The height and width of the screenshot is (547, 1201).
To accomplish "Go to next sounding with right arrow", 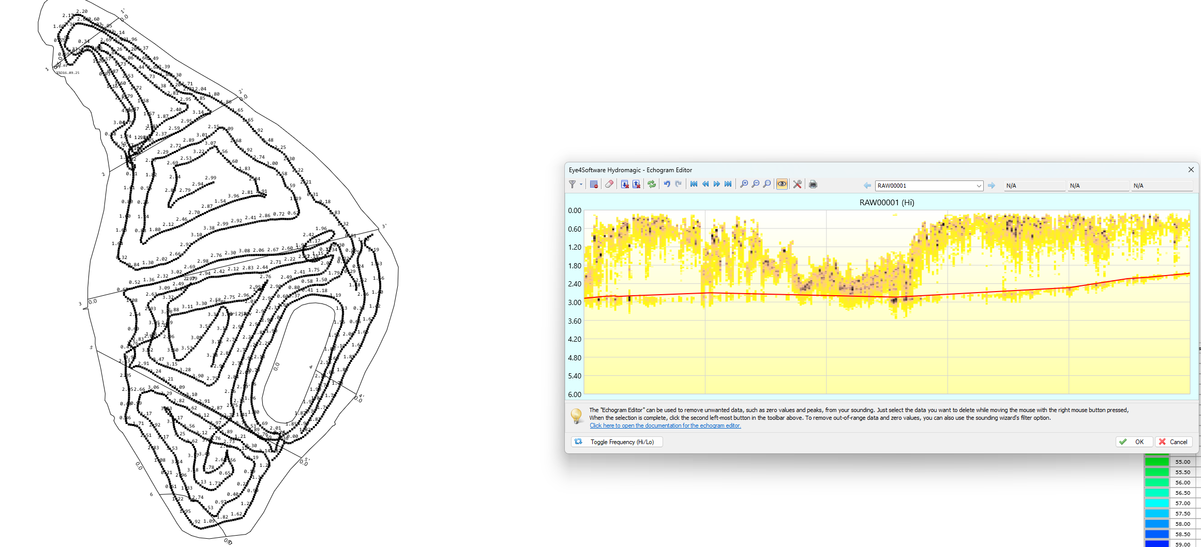I will (x=991, y=186).
